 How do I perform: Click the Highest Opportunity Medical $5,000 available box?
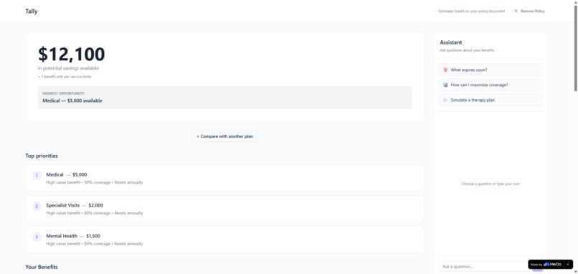(x=225, y=98)
